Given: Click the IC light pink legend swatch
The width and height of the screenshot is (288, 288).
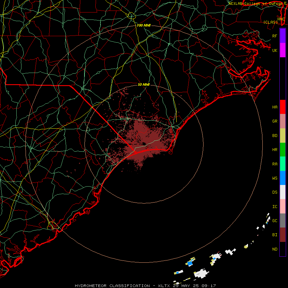Looking at the screenshot, I should point(283,206).
